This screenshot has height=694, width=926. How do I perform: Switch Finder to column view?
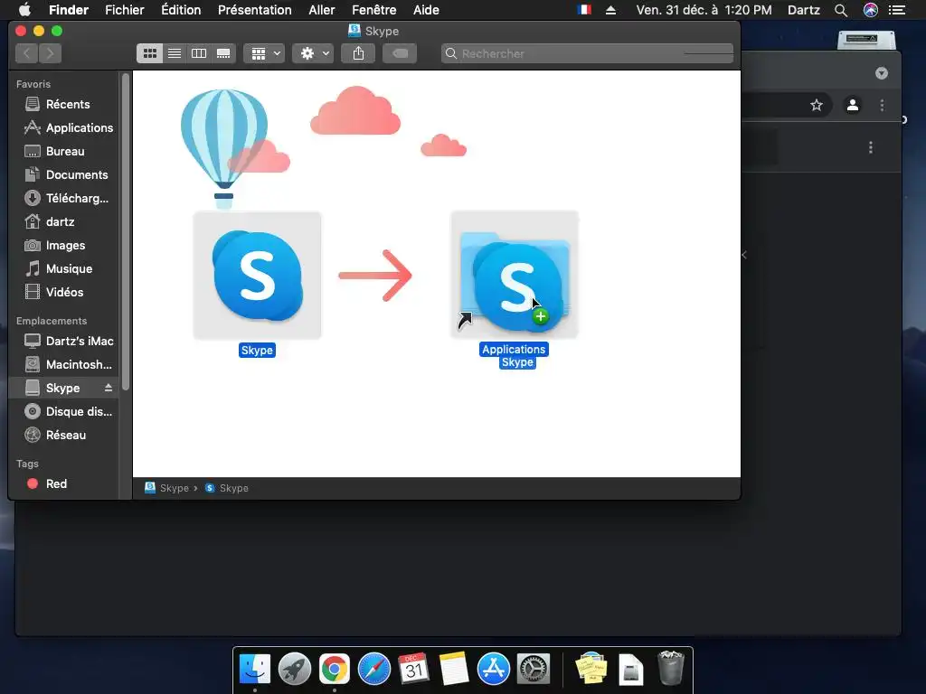[199, 53]
